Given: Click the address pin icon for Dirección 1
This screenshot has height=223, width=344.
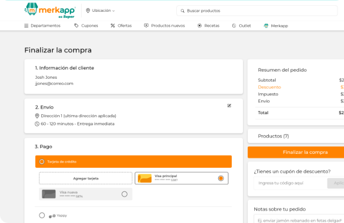Looking at the screenshot, I should [37, 116].
